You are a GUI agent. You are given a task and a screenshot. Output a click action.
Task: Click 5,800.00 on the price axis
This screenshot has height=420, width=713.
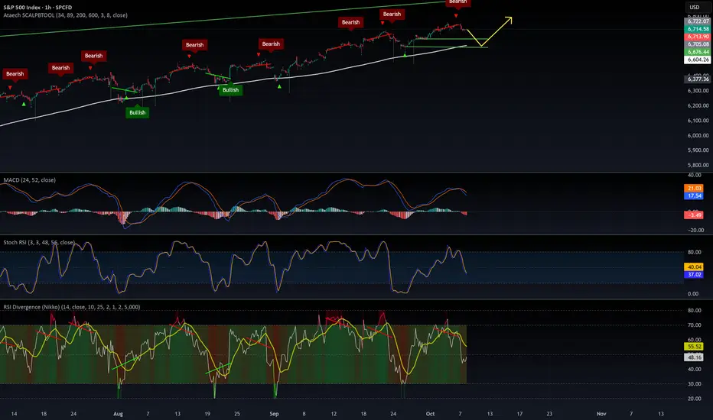(698, 165)
